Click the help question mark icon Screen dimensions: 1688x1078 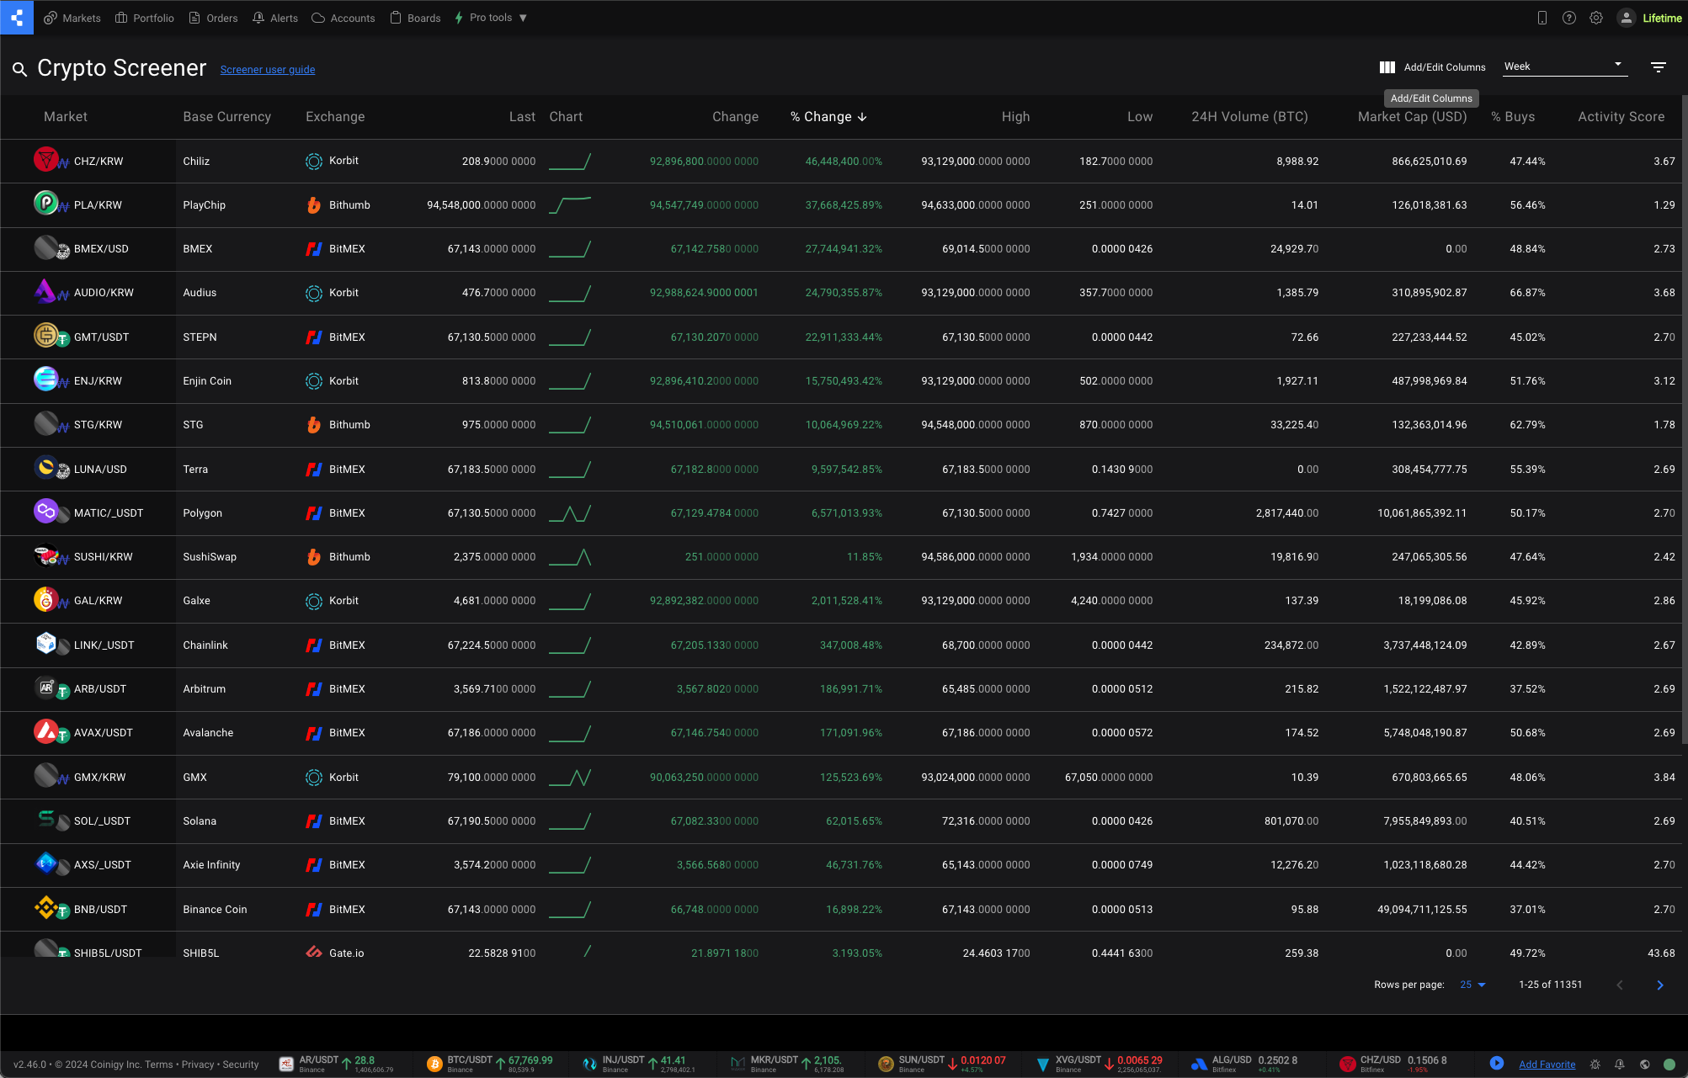coord(1568,18)
